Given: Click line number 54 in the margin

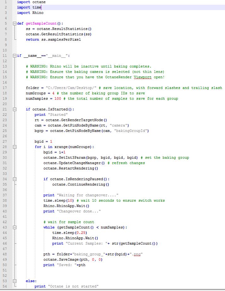Looking at the screenshot, I should coord(5,286).
